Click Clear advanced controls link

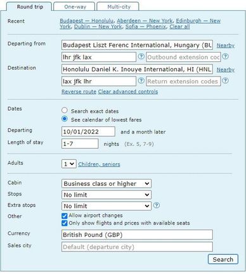point(128,92)
